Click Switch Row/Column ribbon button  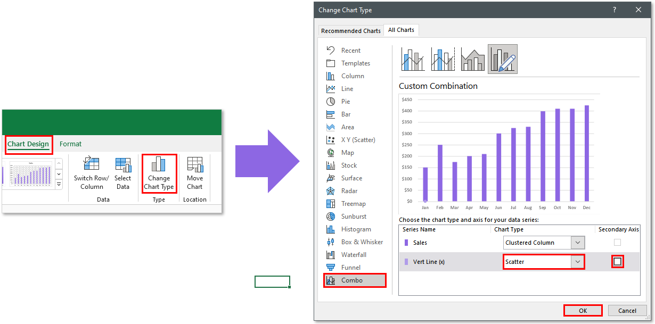click(x=92, y=173)
